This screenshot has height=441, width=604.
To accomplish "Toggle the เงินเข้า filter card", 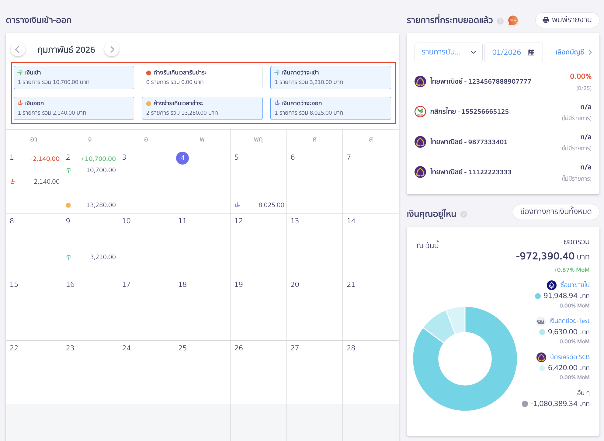I will [x=74, y=77].
